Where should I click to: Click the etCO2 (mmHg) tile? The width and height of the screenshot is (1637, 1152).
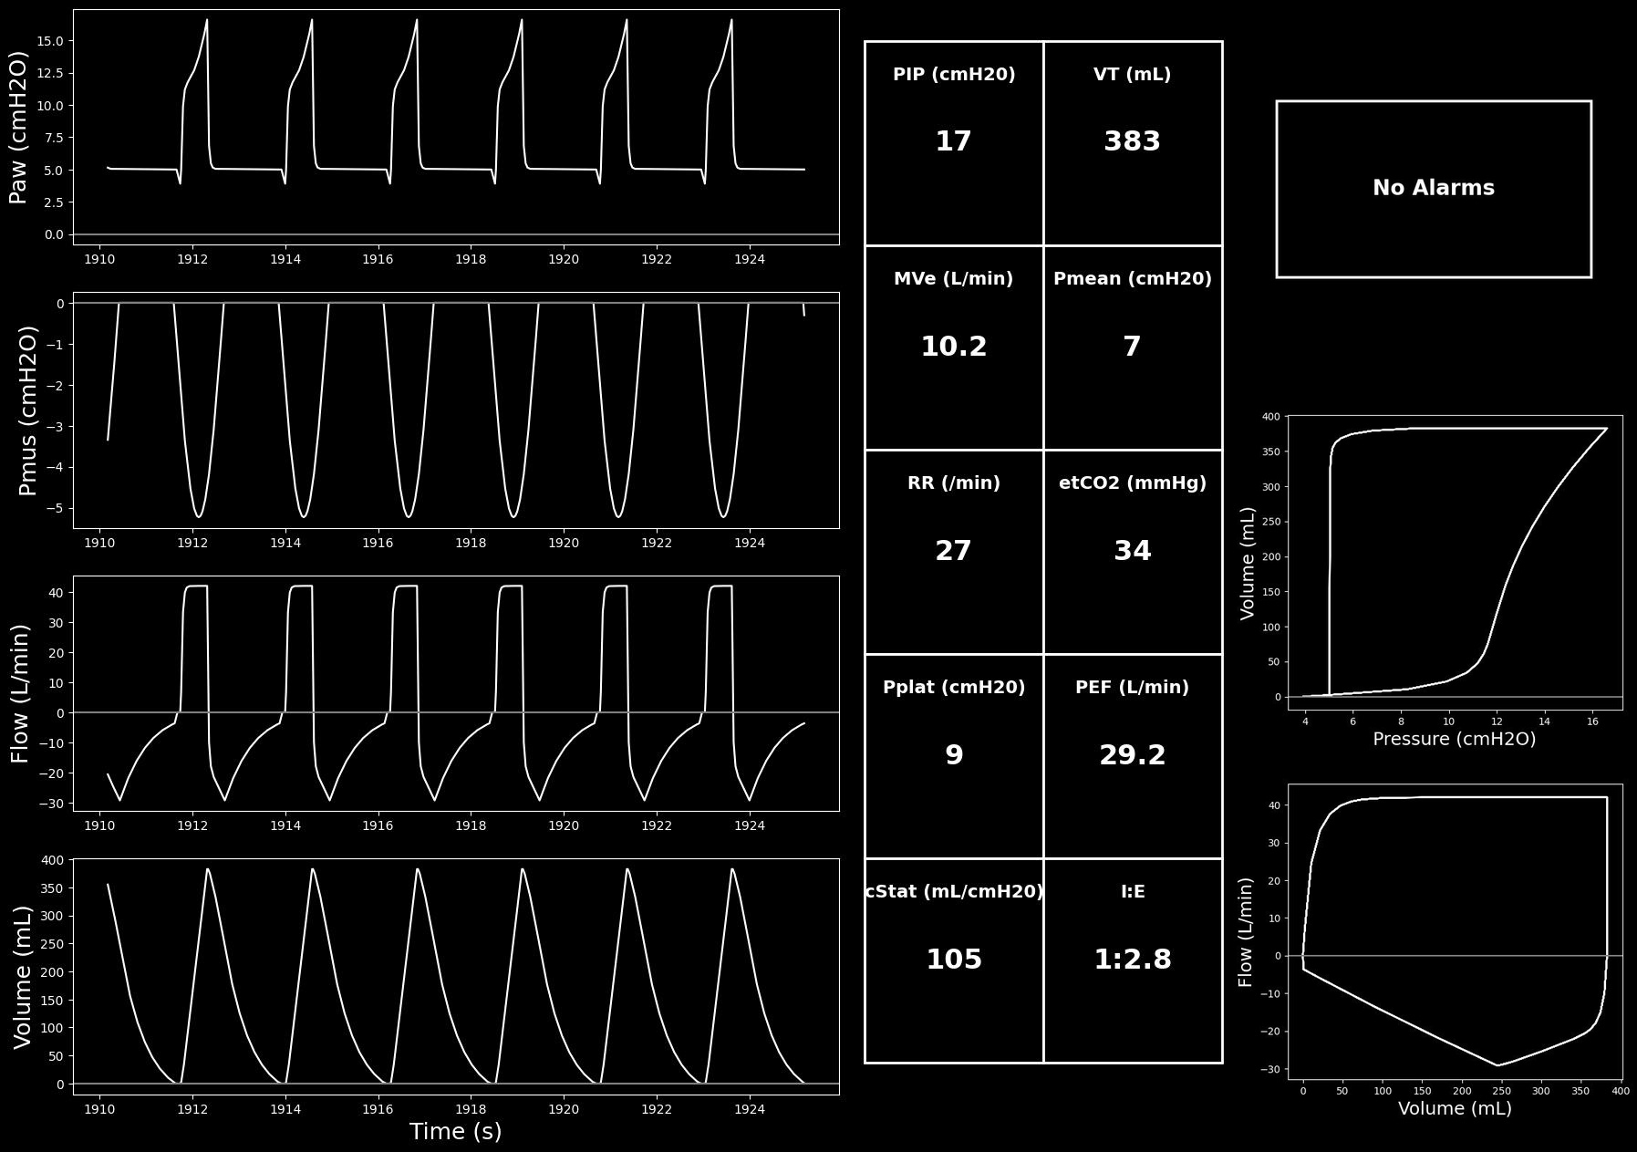click(1133, 552)
